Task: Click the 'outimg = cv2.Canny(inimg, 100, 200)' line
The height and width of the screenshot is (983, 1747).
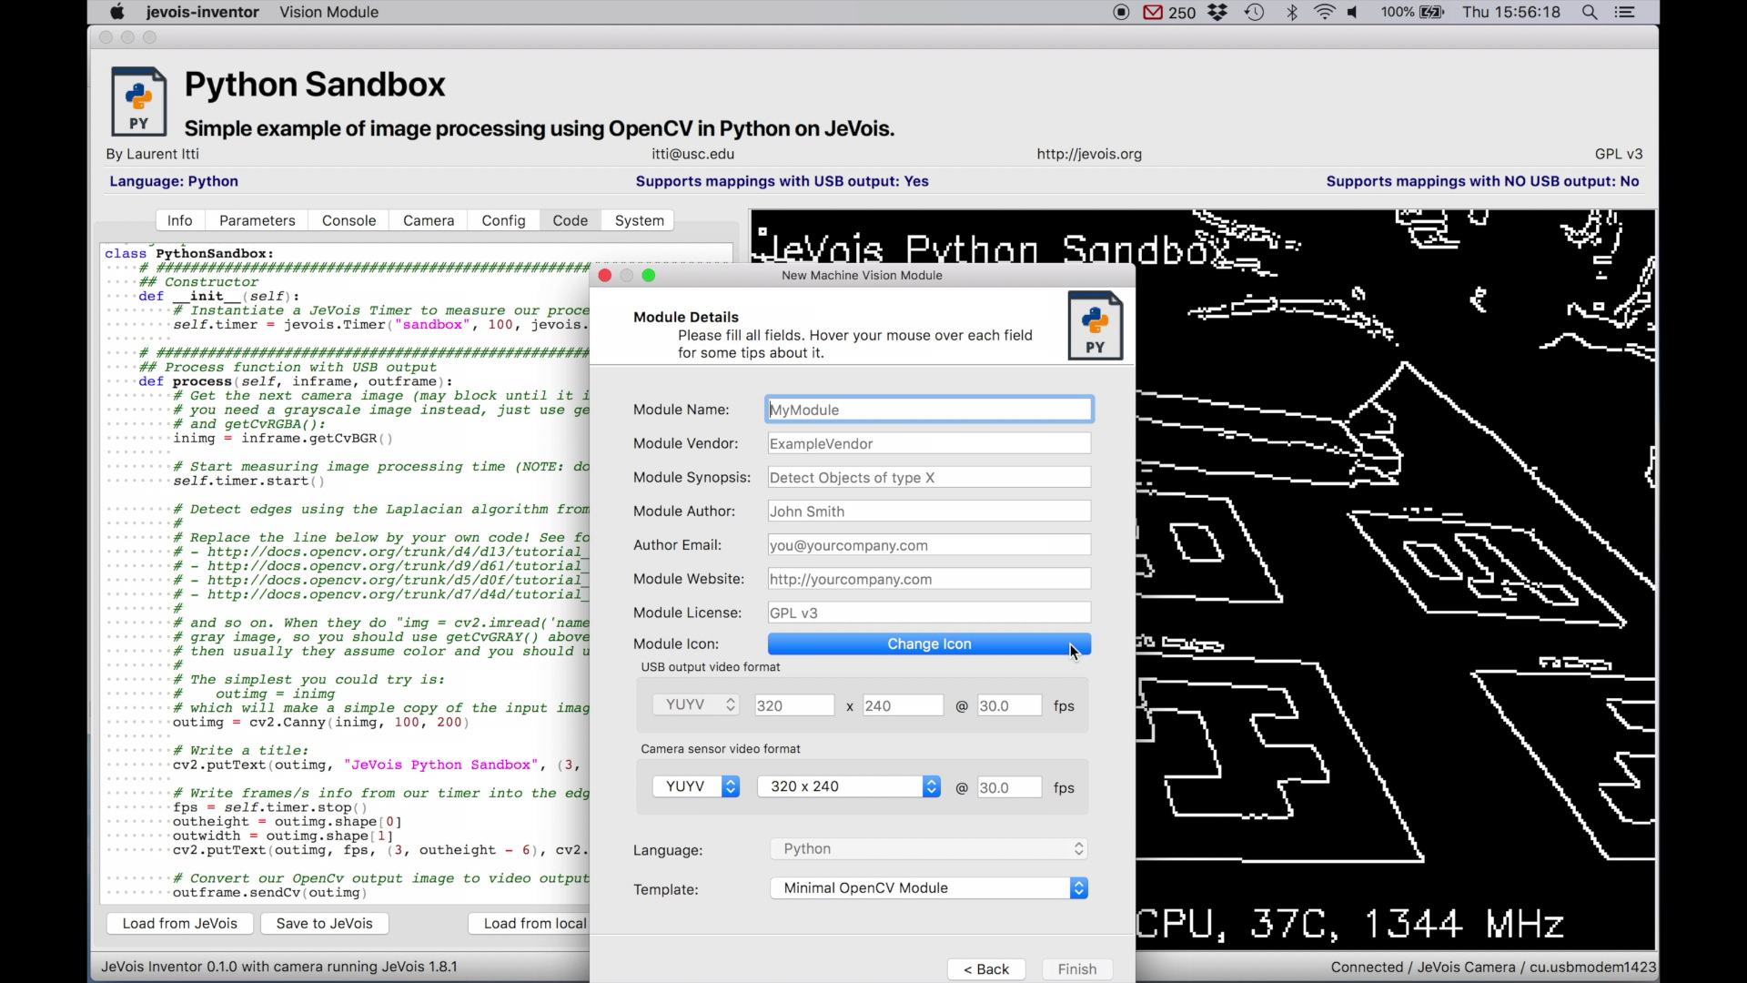Action: (x=320, y=722)
